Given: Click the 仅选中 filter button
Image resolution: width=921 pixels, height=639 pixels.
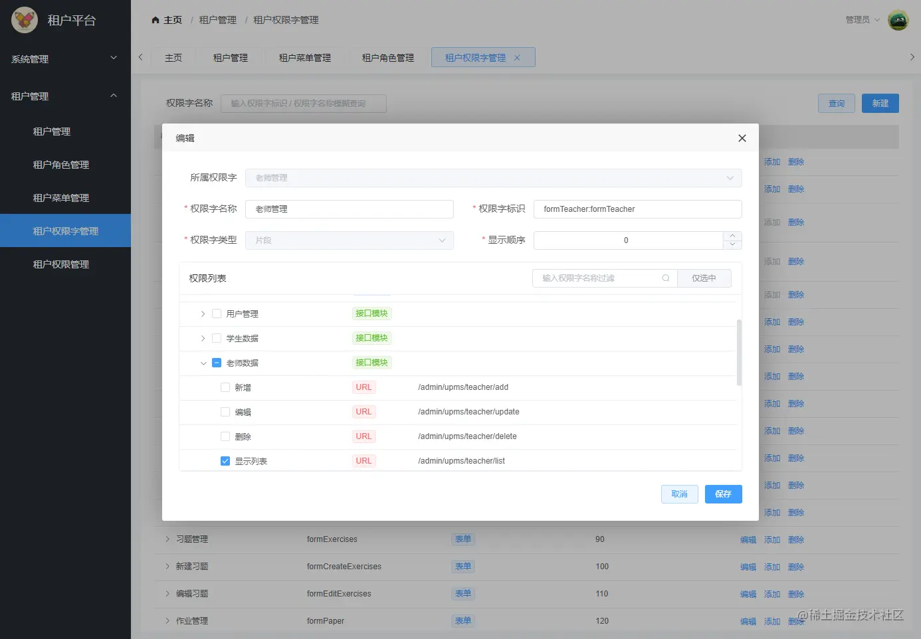Looking at the screenshot, I should [704, 278].
